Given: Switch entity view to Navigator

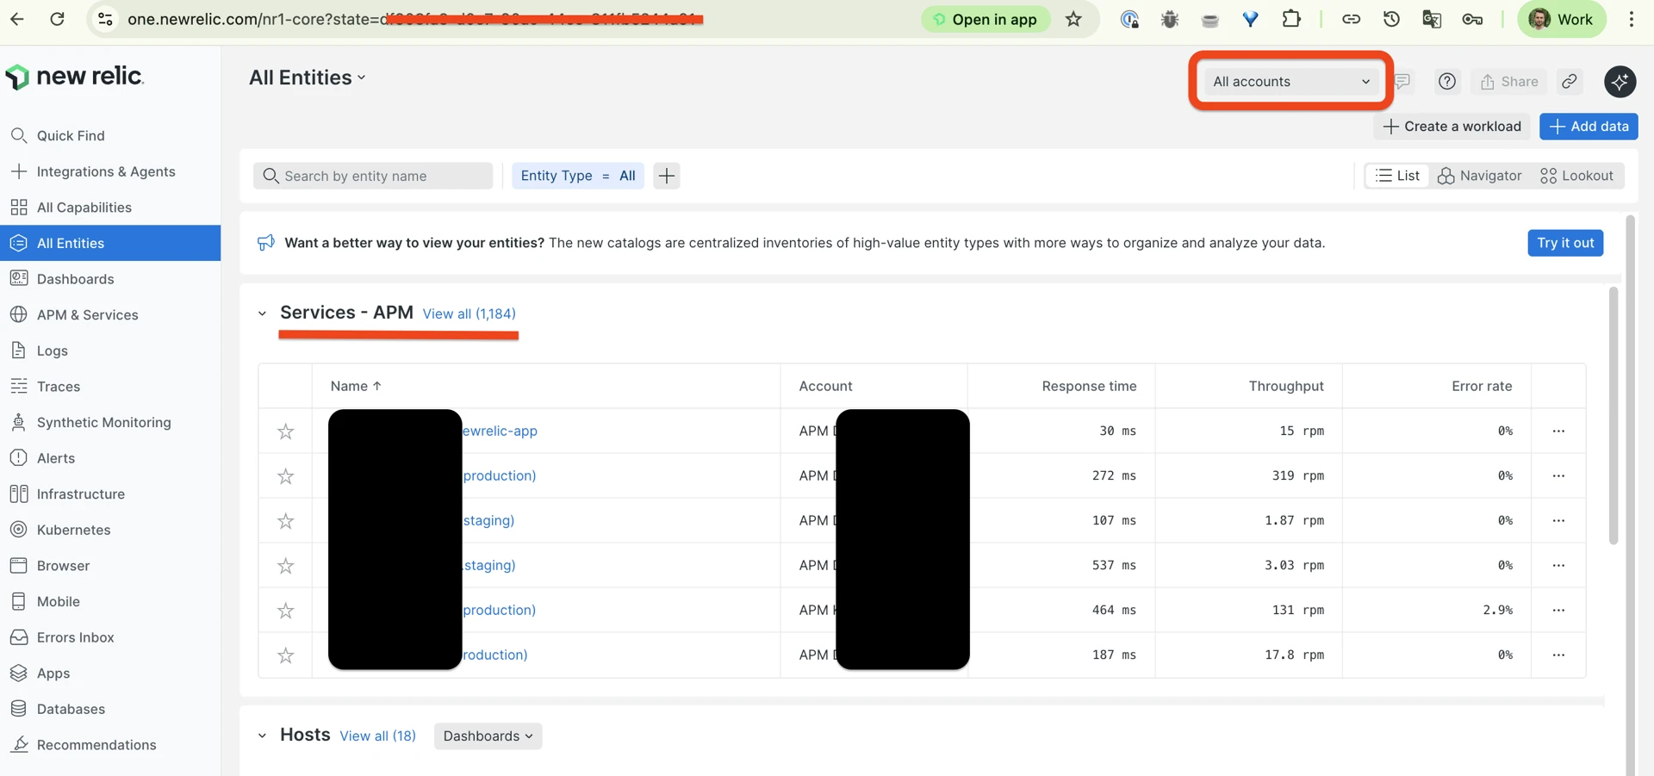Looking at the screenshot, I should [1480, 176].
